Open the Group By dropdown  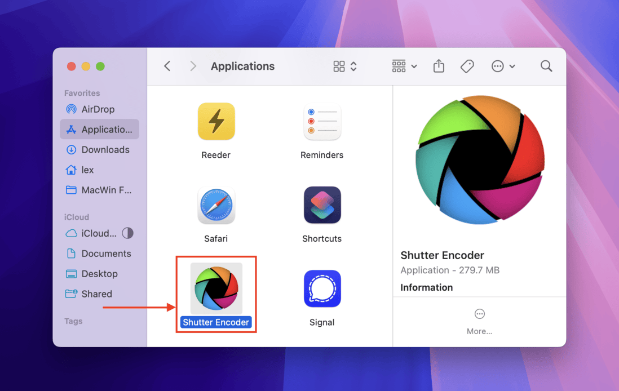404,66
